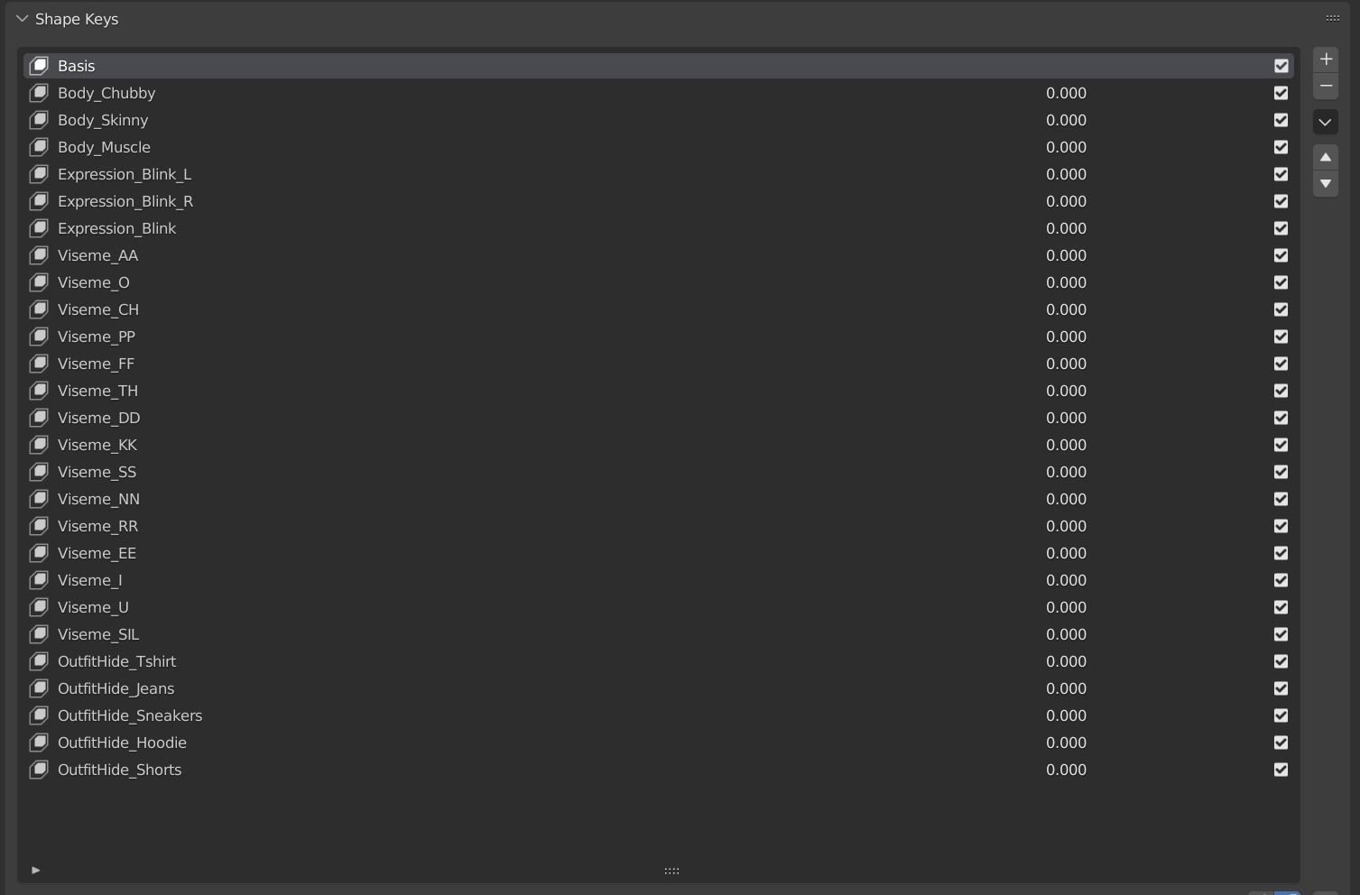Image resolution: width=1360 pixels, height=895 pixels.
Task: Uncheck the Expression_Blink_L shape key
Action: pyautogui.click(x=1281, y=174)
